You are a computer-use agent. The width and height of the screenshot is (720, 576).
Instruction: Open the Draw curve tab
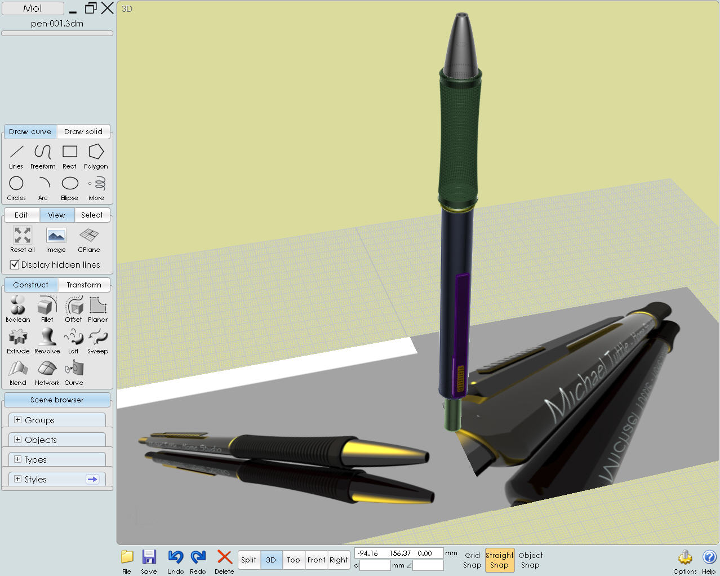click(30, 131)
